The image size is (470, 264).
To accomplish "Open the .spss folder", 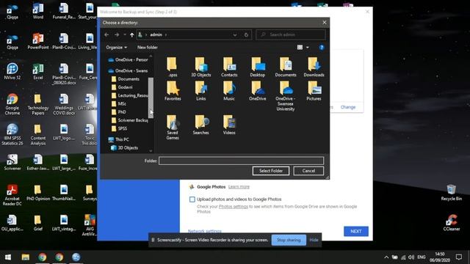I will [x=173, y=67].
